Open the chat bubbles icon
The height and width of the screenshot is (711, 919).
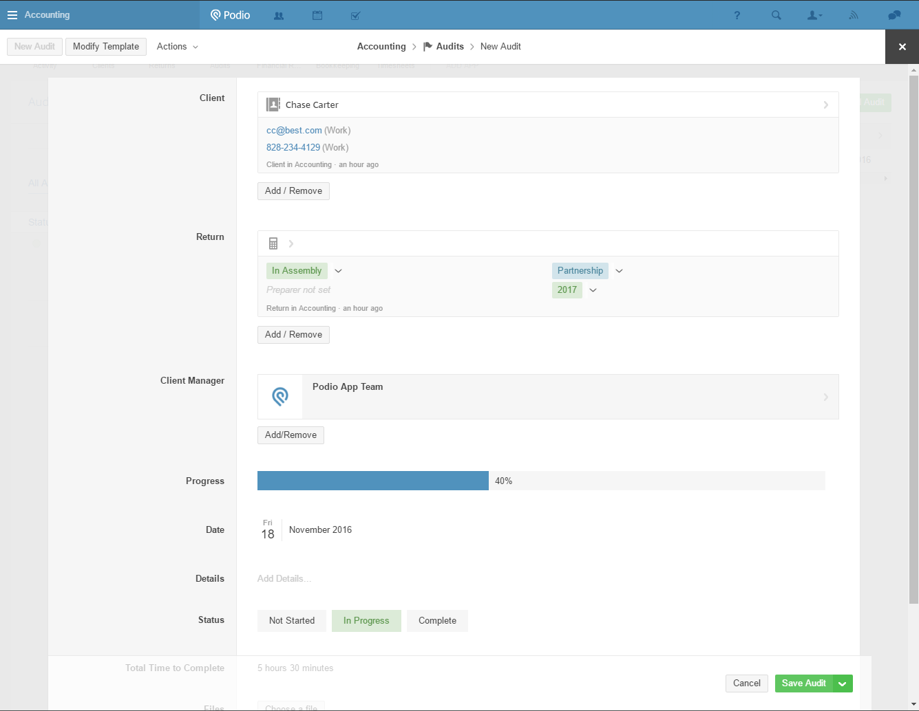point(894,15)
